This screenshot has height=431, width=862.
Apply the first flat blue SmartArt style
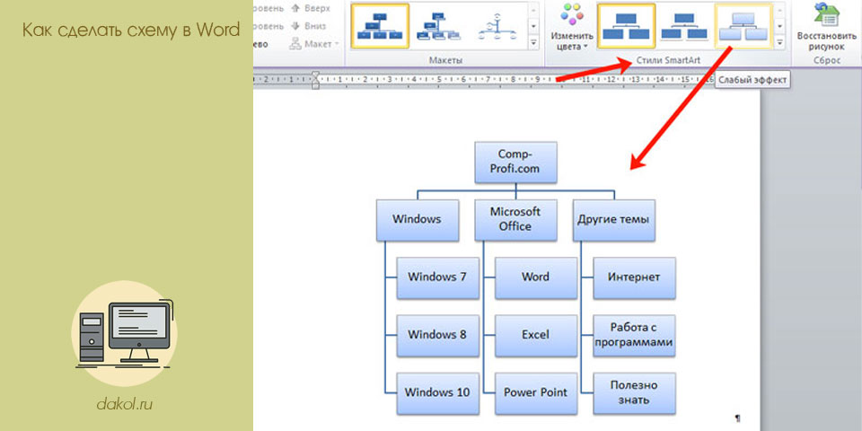[626, 25]
